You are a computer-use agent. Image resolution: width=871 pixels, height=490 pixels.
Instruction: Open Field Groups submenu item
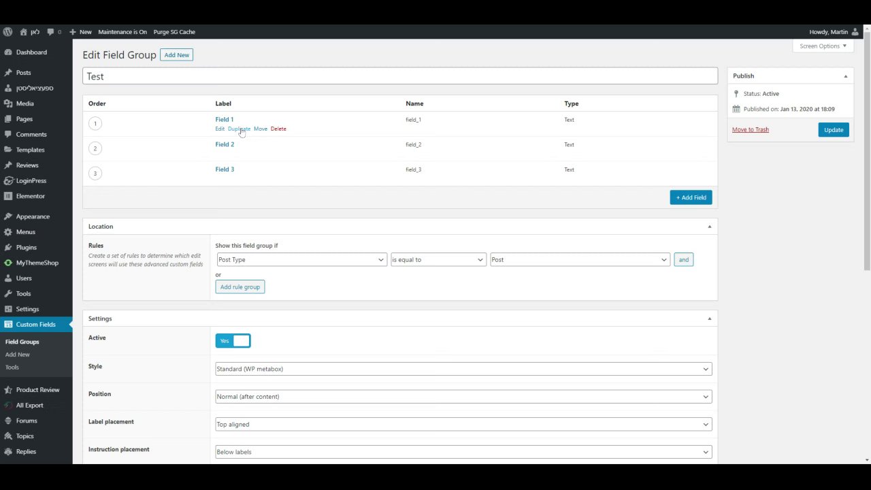[22, 342]
